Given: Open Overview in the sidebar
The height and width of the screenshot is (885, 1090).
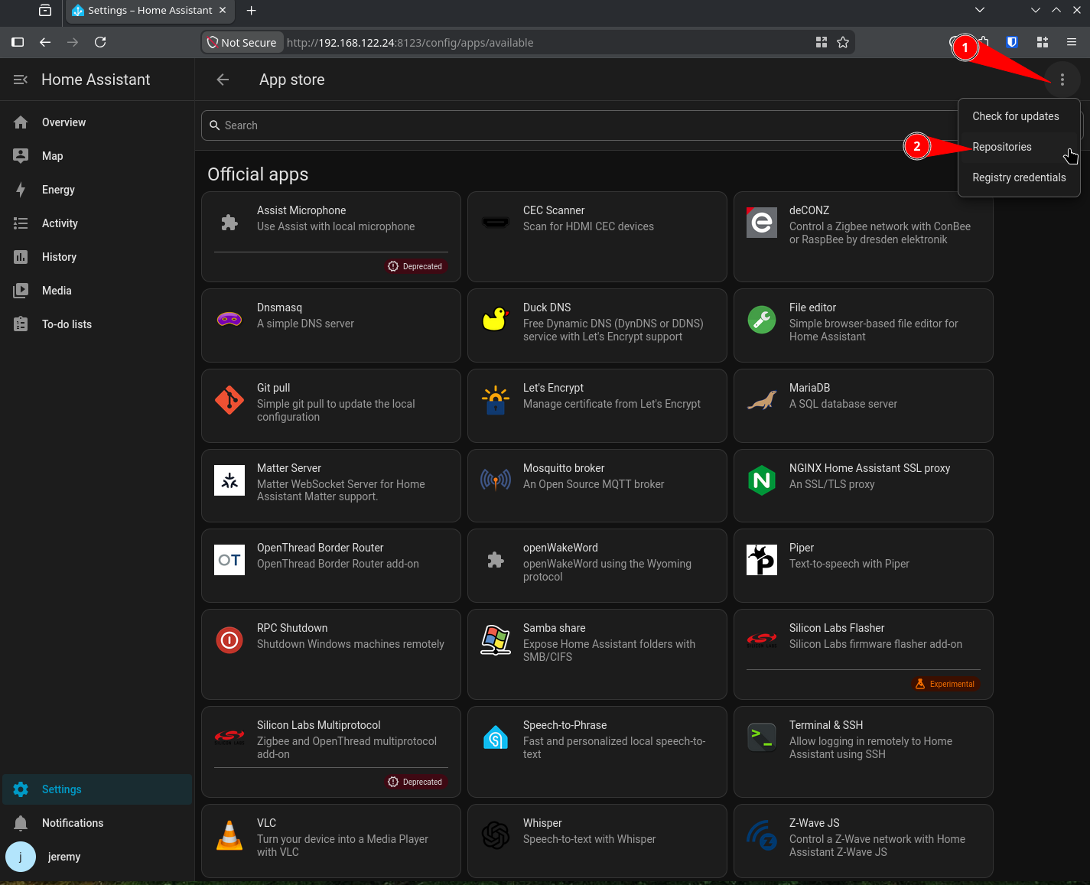Looking at the screenshot, I should pyautogui.click(x=96, y=122).
